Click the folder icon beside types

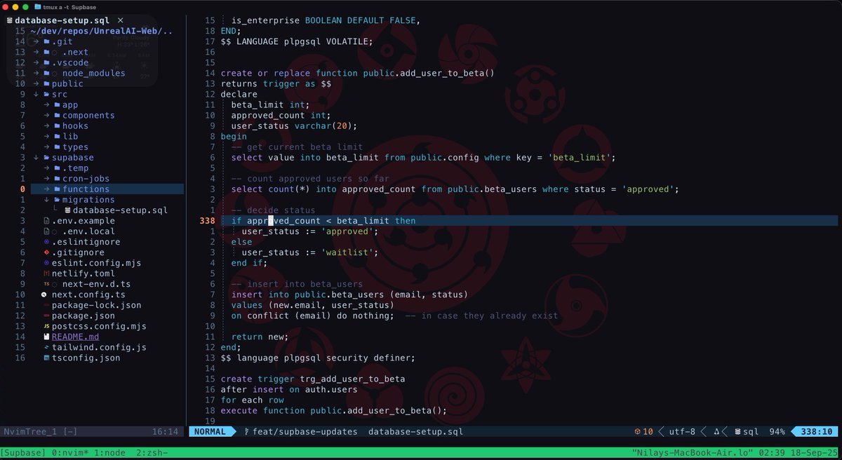tap(57, 147)
